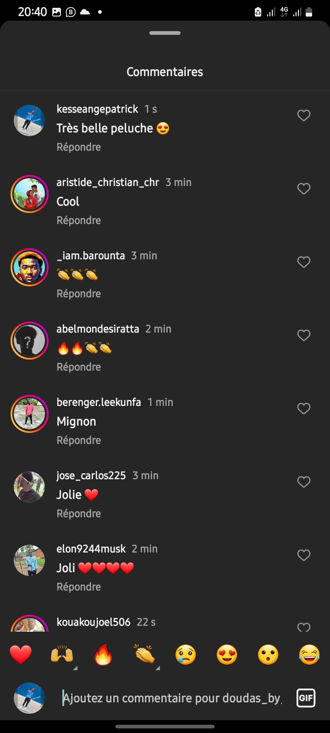
Task: Open abelmondesiratta's profile via username
Action: click(98, 329)
